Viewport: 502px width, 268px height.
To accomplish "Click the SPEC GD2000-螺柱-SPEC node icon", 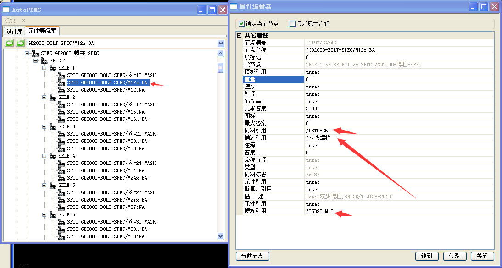I will point(35,53).
